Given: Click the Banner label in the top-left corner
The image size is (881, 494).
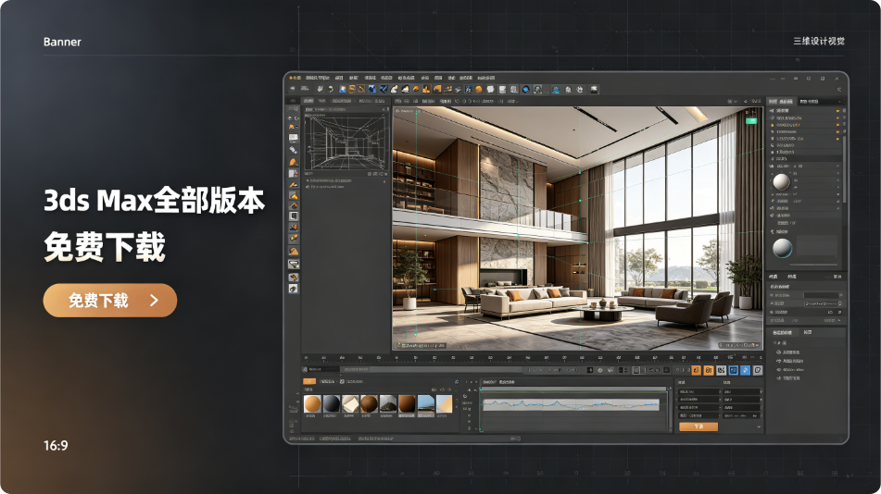Looking at the screenshot, I should tap(62, 43).
